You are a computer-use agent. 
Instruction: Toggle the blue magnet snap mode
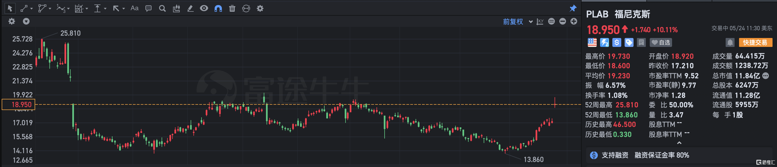coord(218,8)
